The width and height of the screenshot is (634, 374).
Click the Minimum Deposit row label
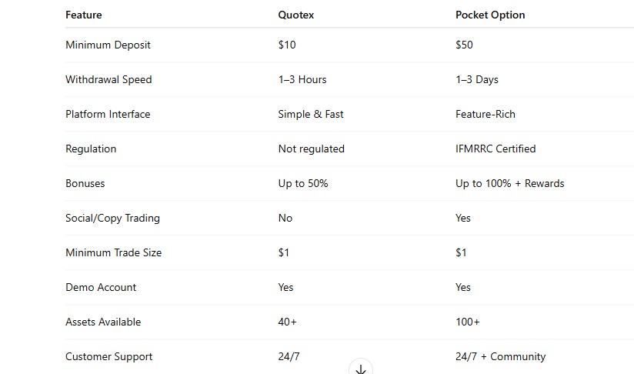click(x=108, y=45)
